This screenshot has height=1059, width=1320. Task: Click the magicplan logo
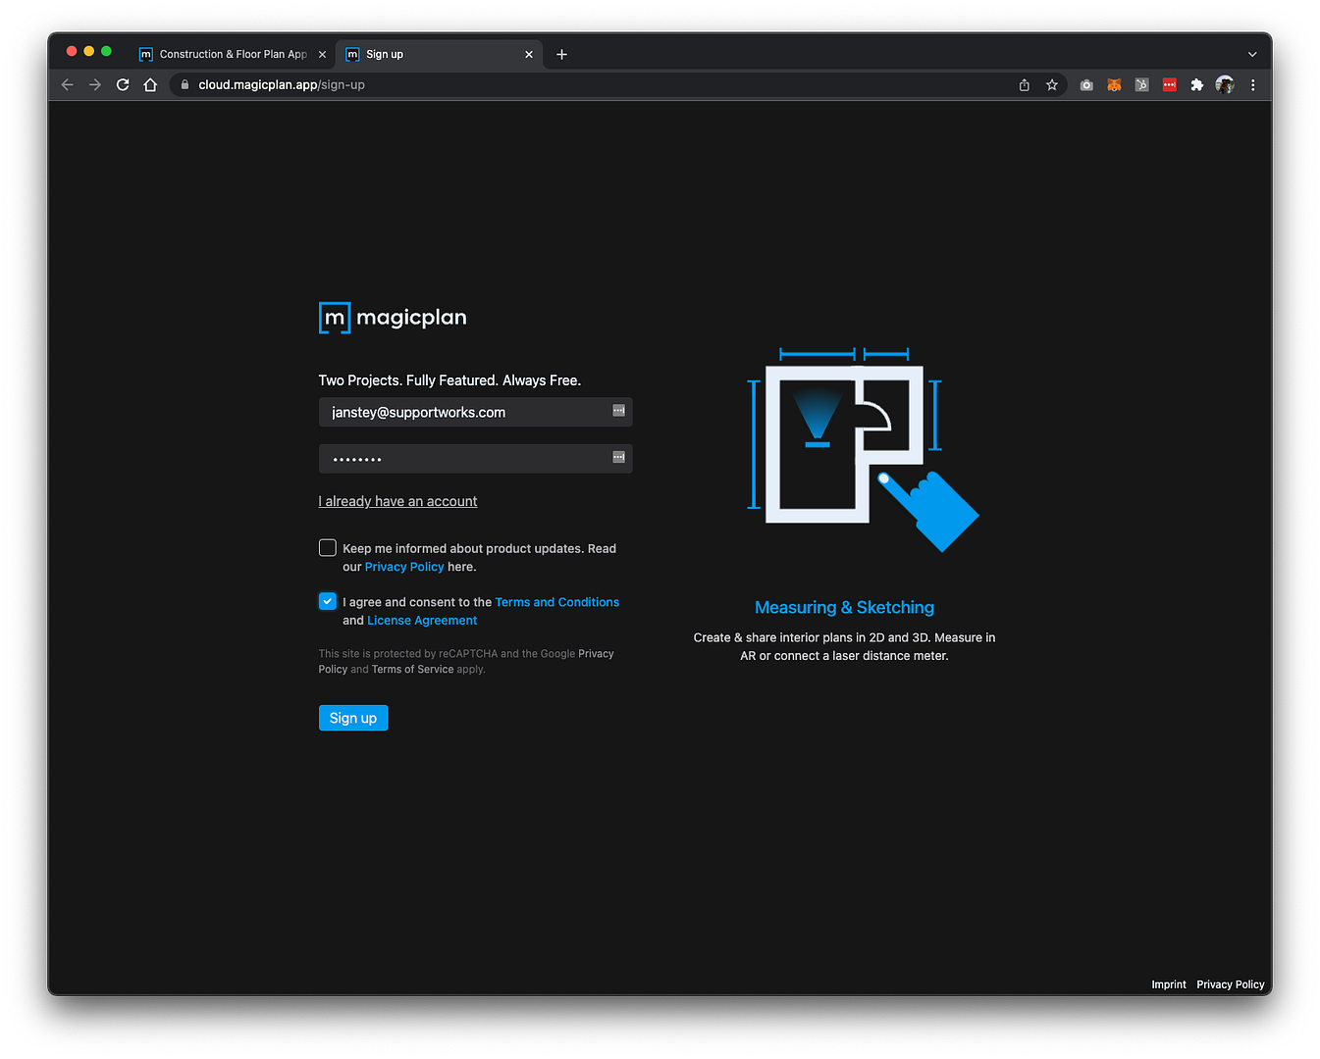coord(393,318)
